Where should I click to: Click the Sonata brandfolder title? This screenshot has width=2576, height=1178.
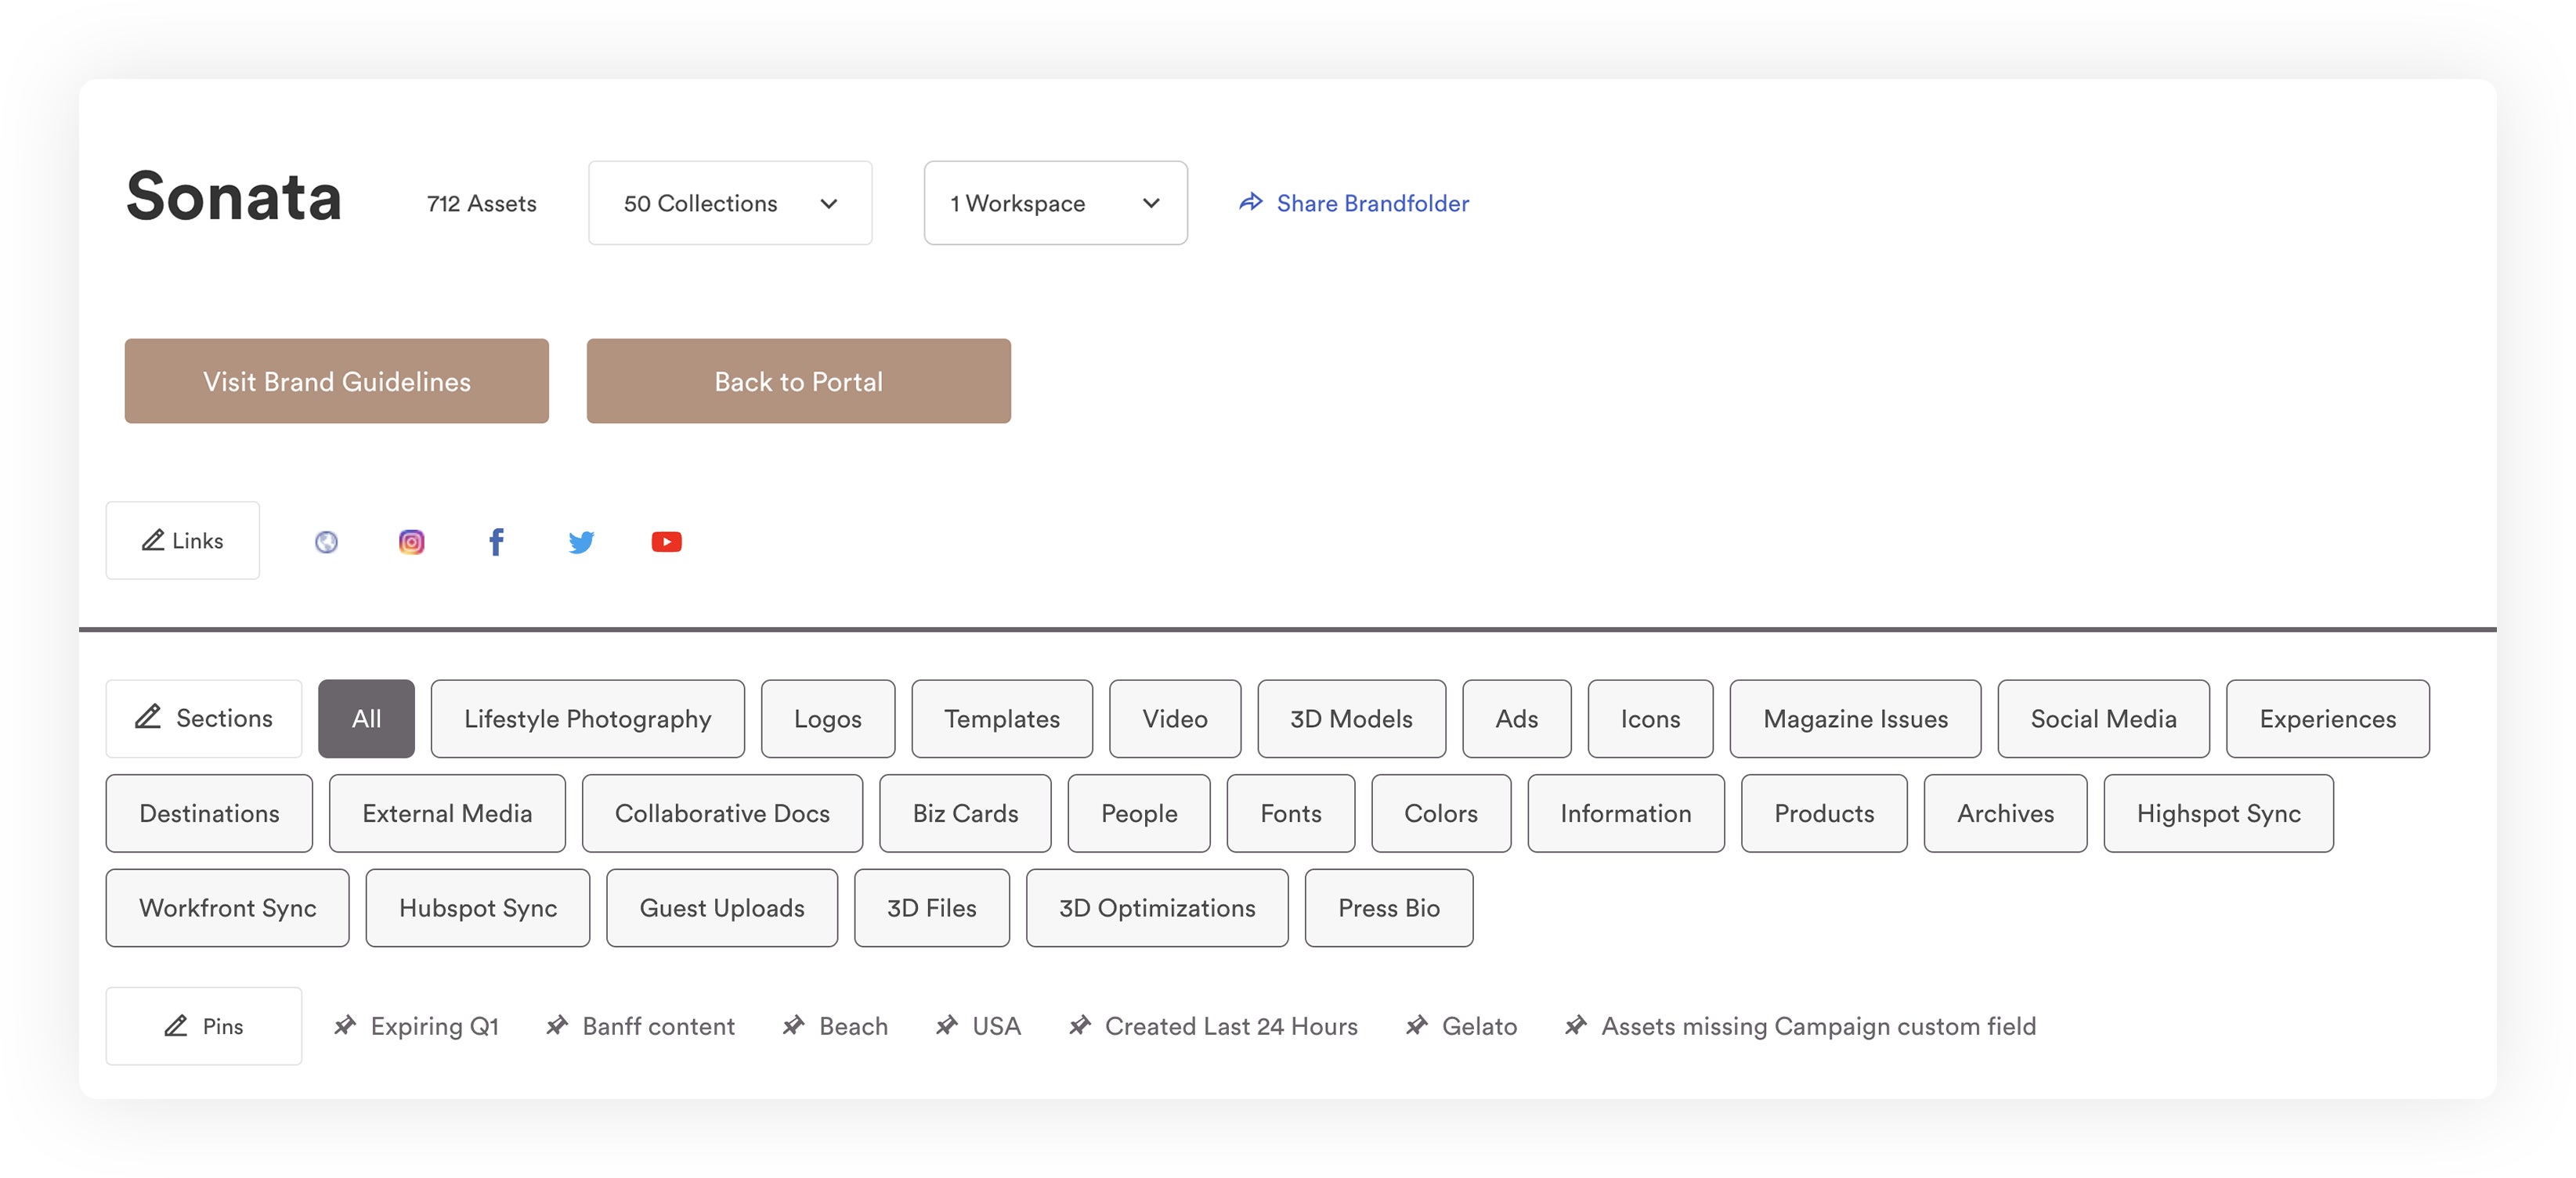click(234, 196)
